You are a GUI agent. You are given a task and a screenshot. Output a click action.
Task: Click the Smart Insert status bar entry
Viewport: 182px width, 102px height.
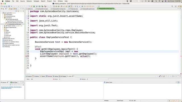coord(120,101)
